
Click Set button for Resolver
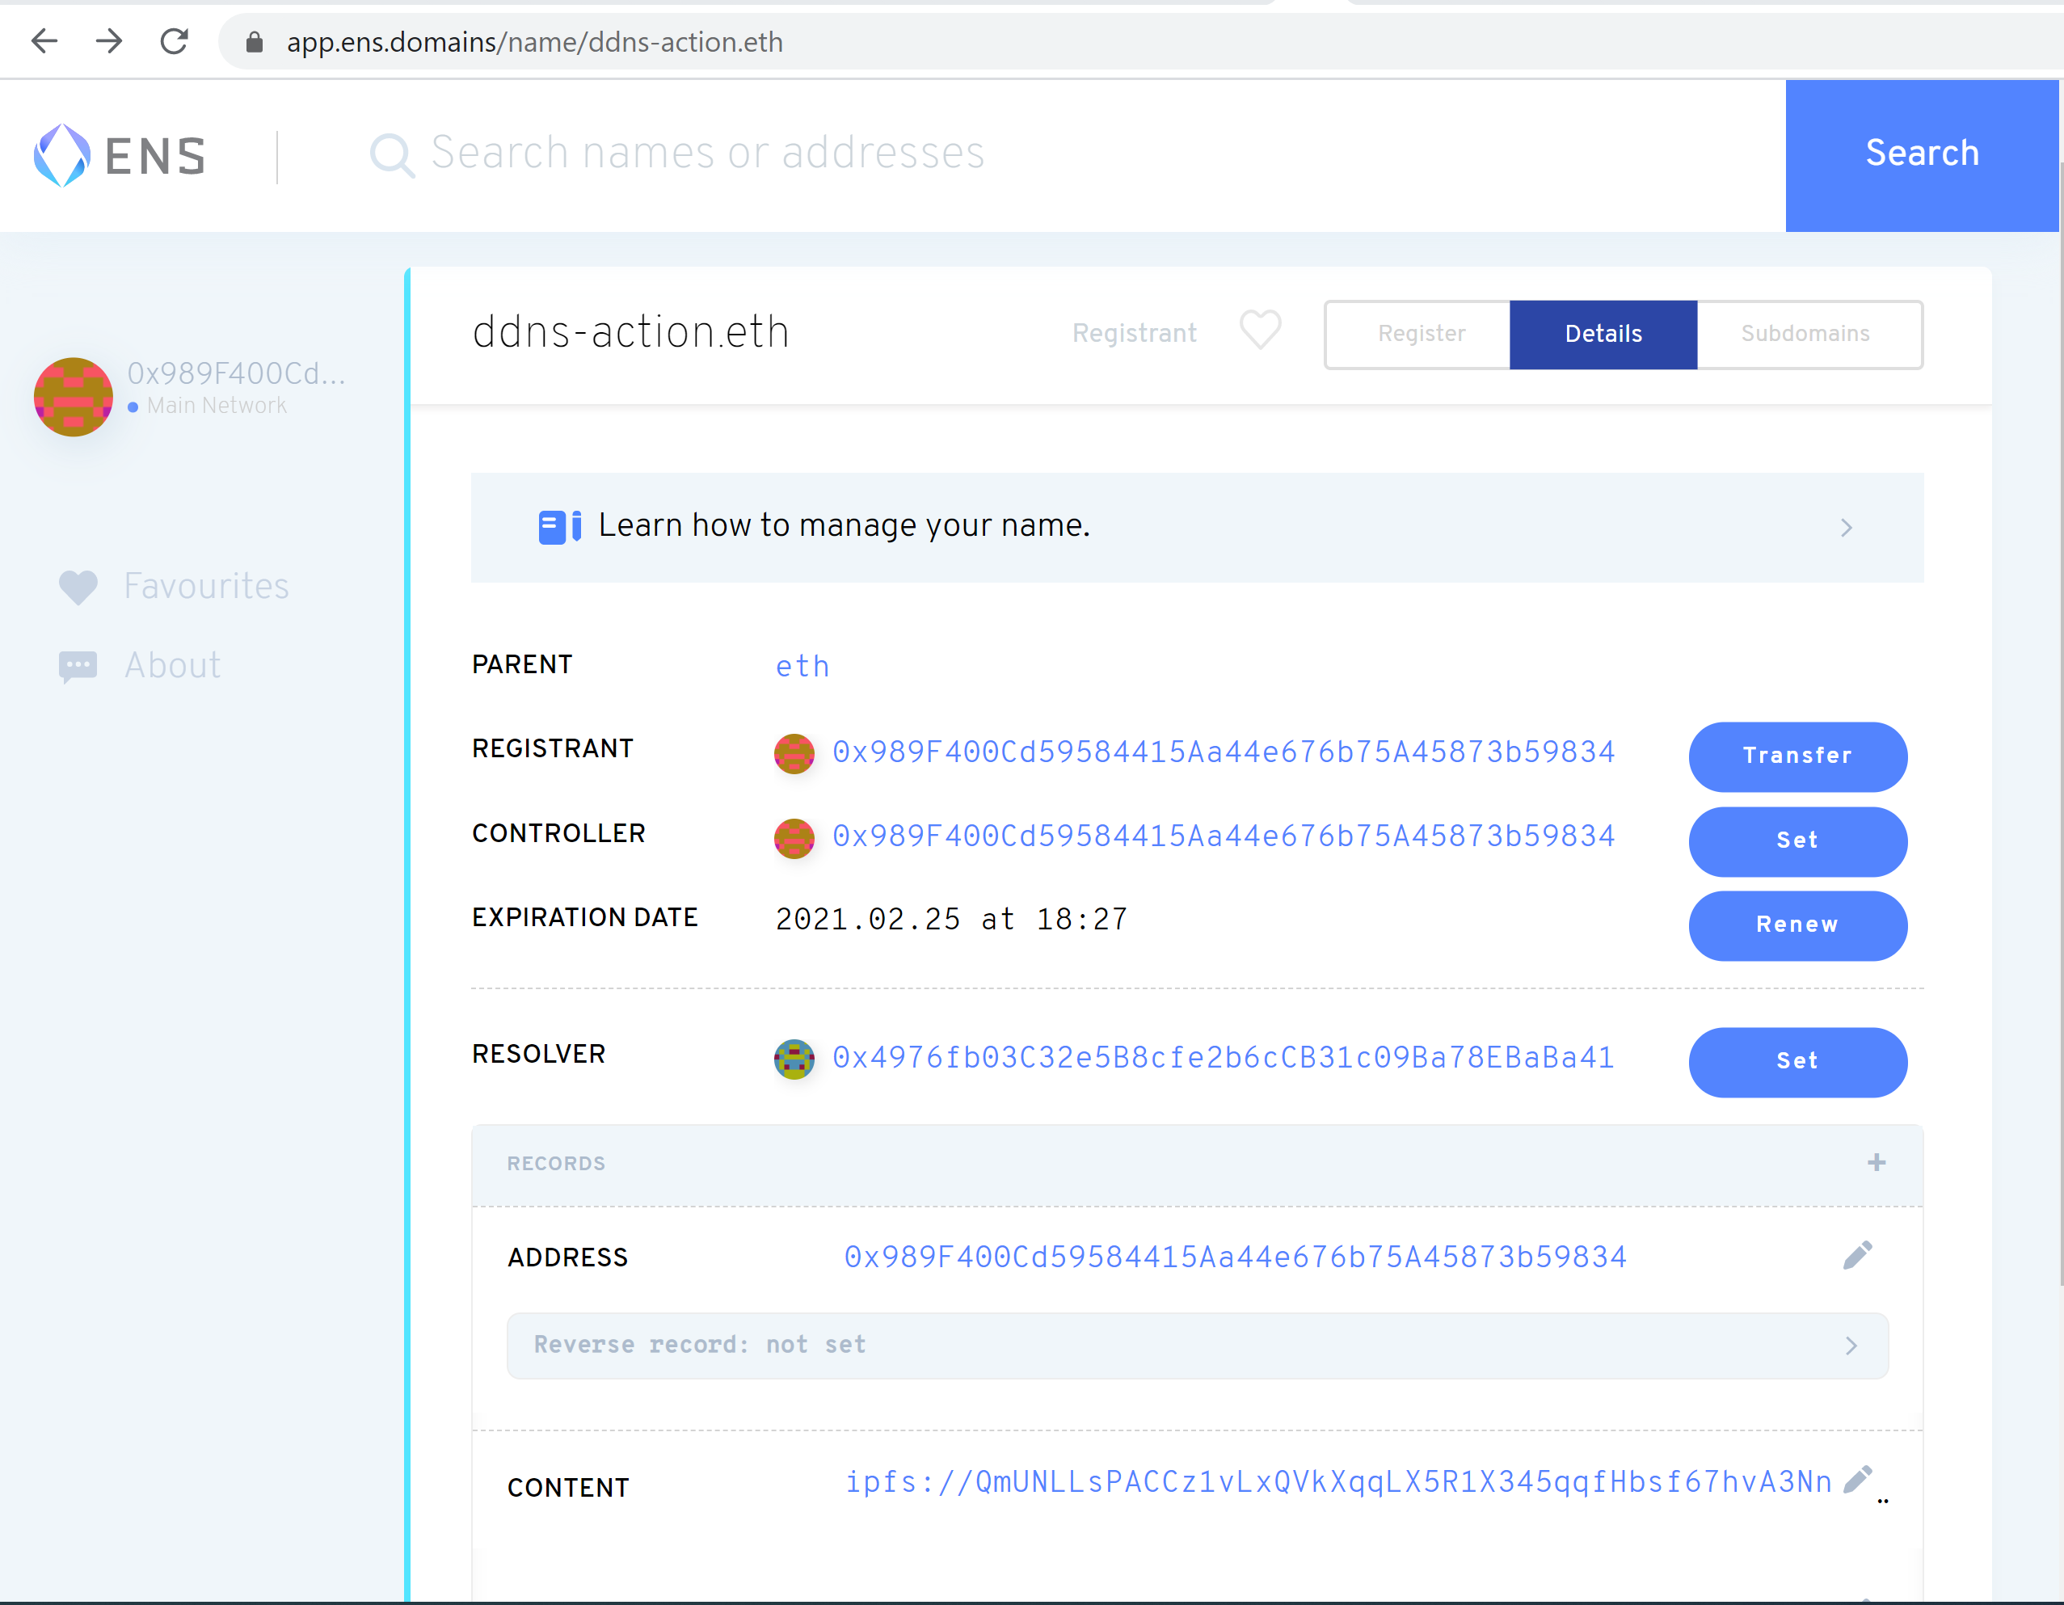tap(1797, 1063)
